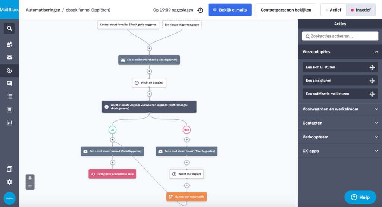Click the 'Bekijk e-mails' button
382x207 pixels.
point(230,10)
